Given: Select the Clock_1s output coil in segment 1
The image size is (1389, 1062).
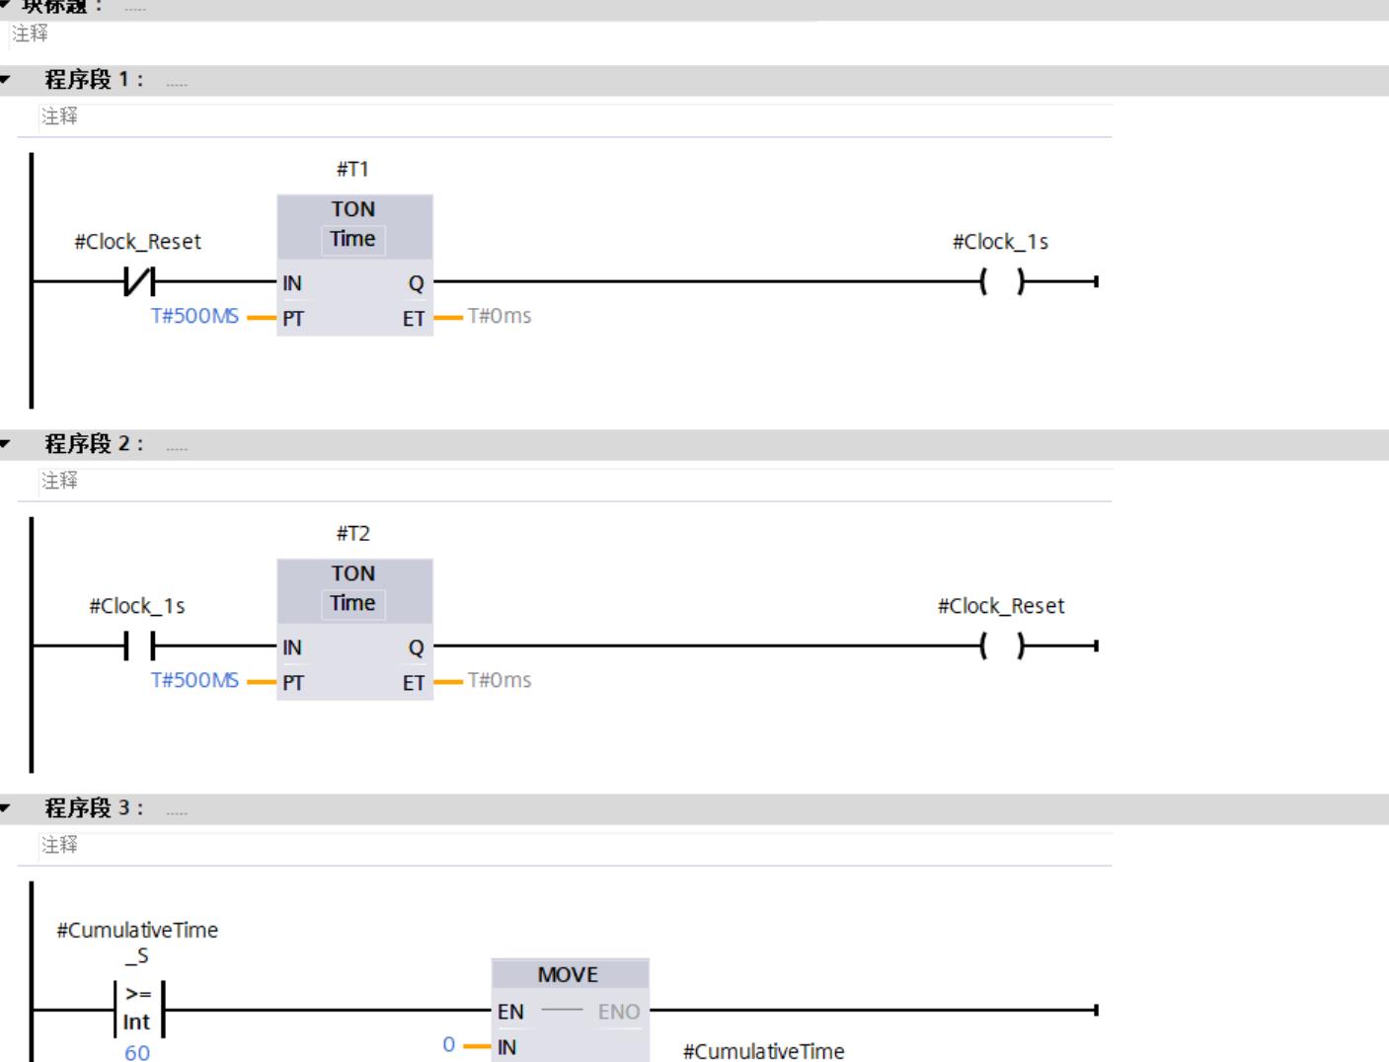Looking at the screenshot, I should (1001, 282).
